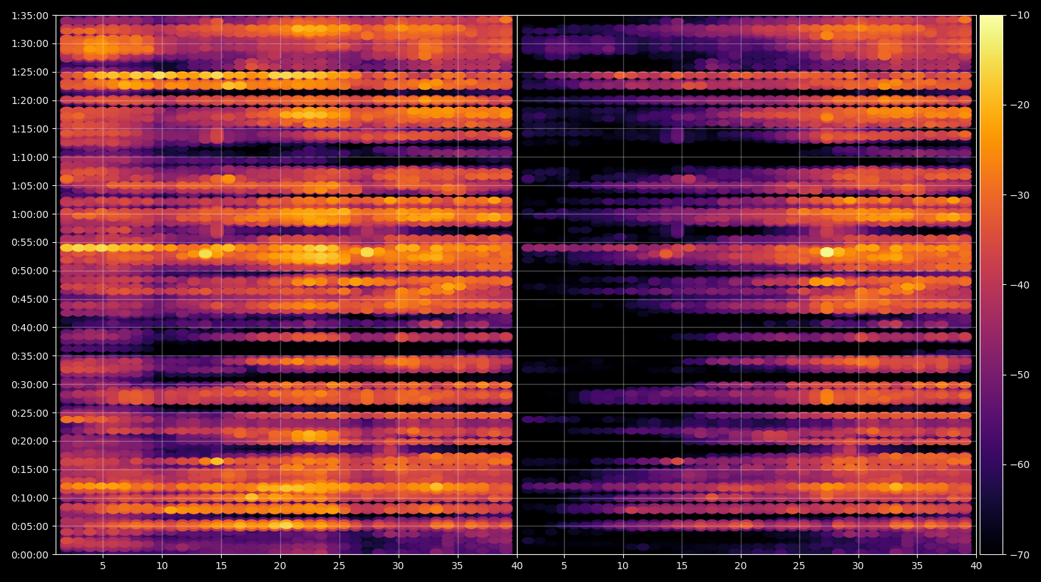Click x-axis label 15 of right heatmap
1041x582 pixels.
coord(682,566)
